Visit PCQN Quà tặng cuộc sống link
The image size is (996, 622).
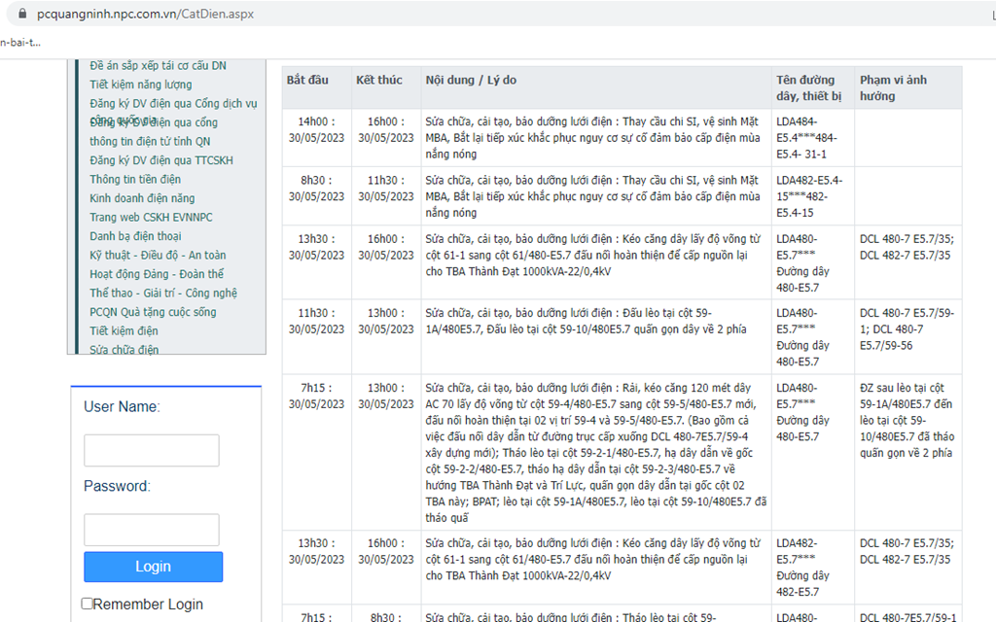click(153, 312)
